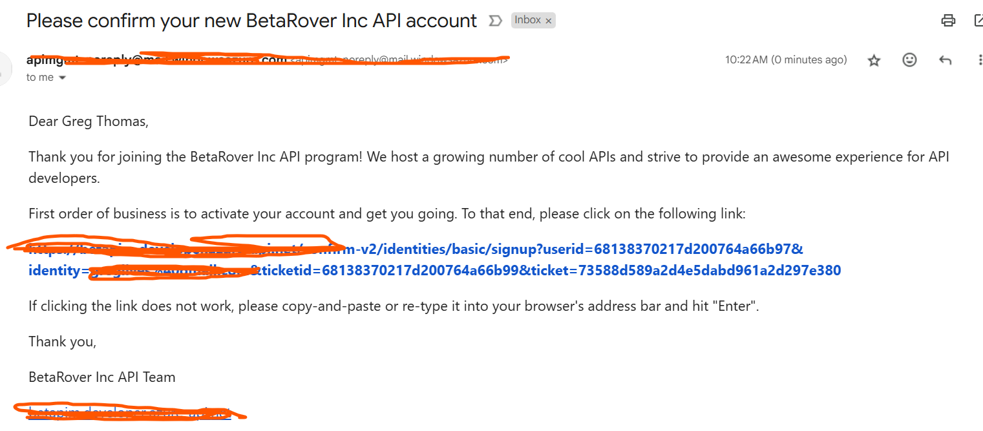Click the Inbox label chip
Viewport: 983px width, 431px height.
point(528,19)
